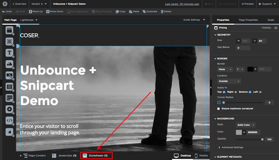
Task: Click the Height input field
Action: (x=262, y=41)
